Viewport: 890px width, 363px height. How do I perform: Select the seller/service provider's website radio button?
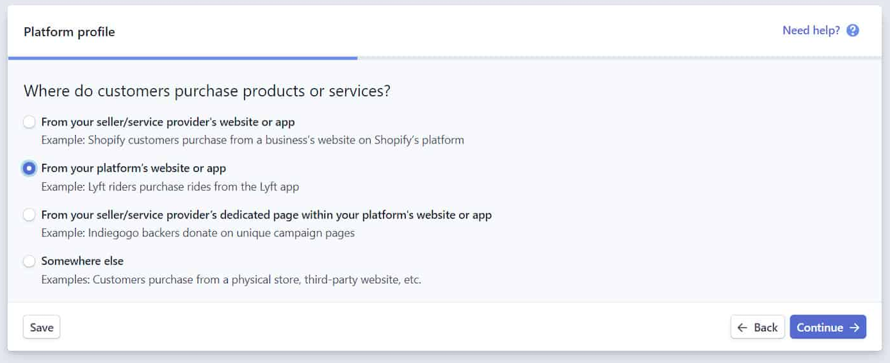point(29,122)
